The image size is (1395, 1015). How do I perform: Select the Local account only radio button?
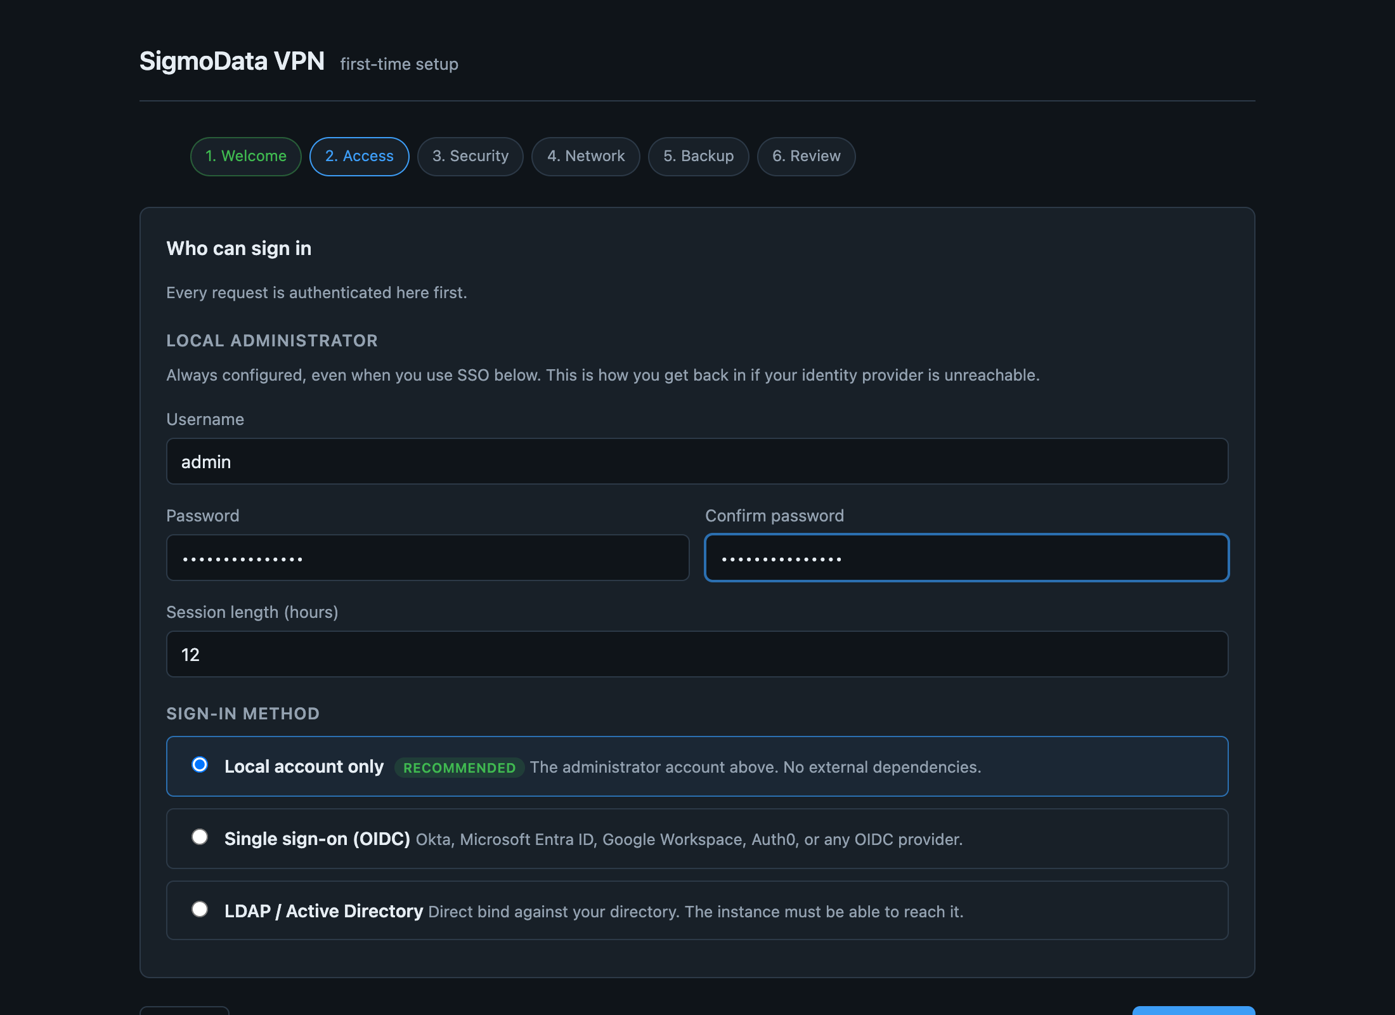200,765
